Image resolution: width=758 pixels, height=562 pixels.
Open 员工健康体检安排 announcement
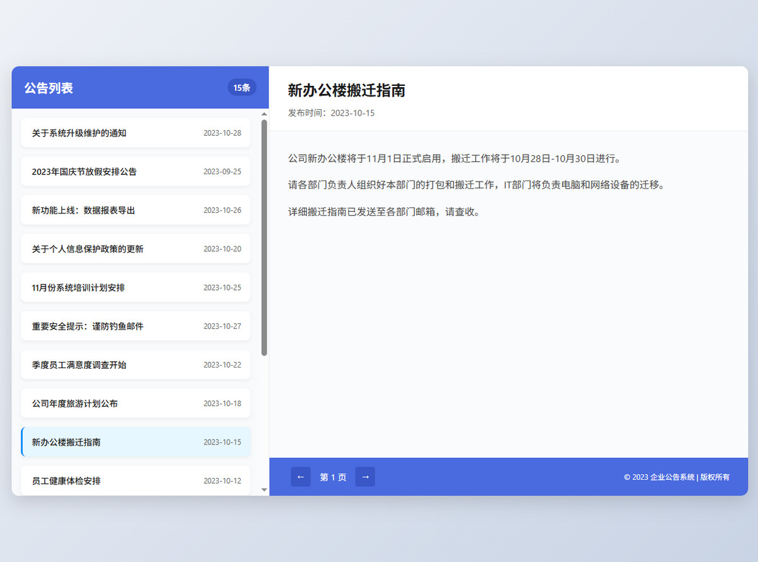click(135, 480)
